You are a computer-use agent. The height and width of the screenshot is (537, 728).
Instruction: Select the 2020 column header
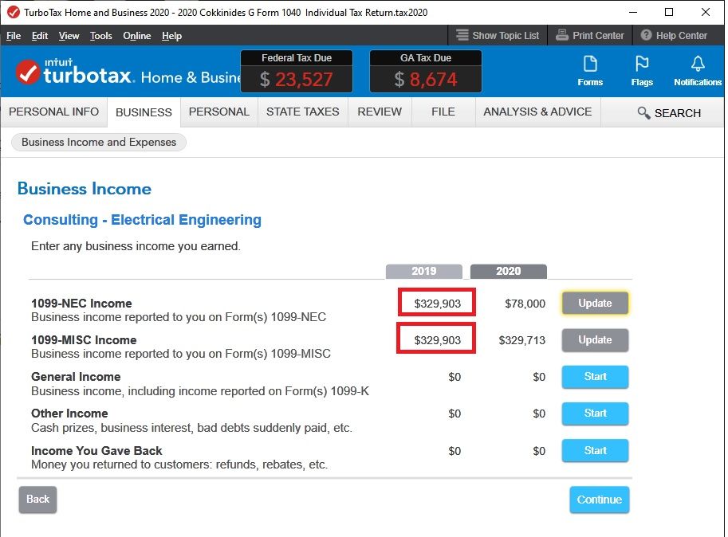coord(509,271)
